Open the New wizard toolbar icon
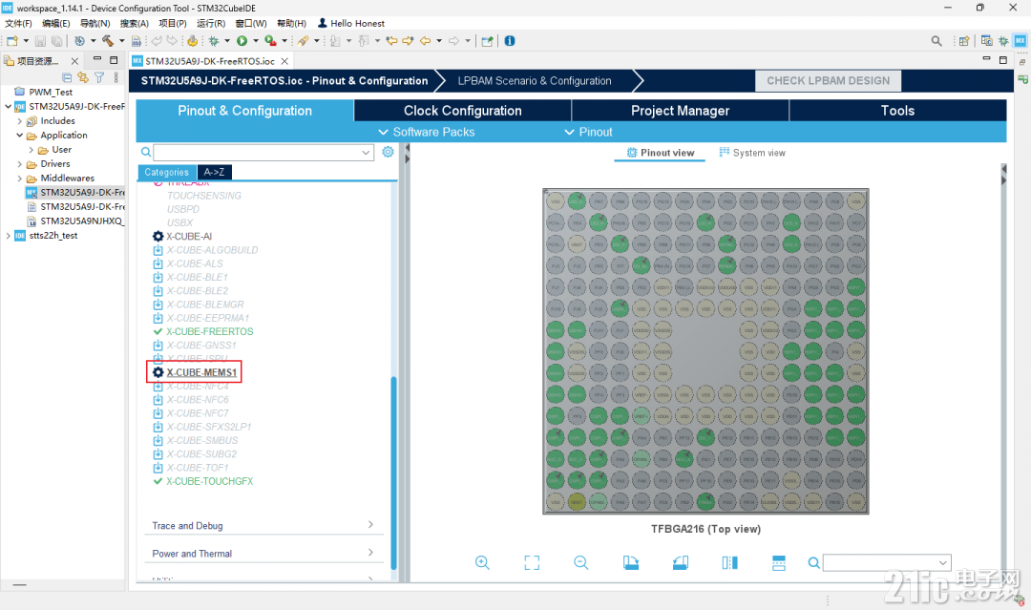 click(12, 41)
